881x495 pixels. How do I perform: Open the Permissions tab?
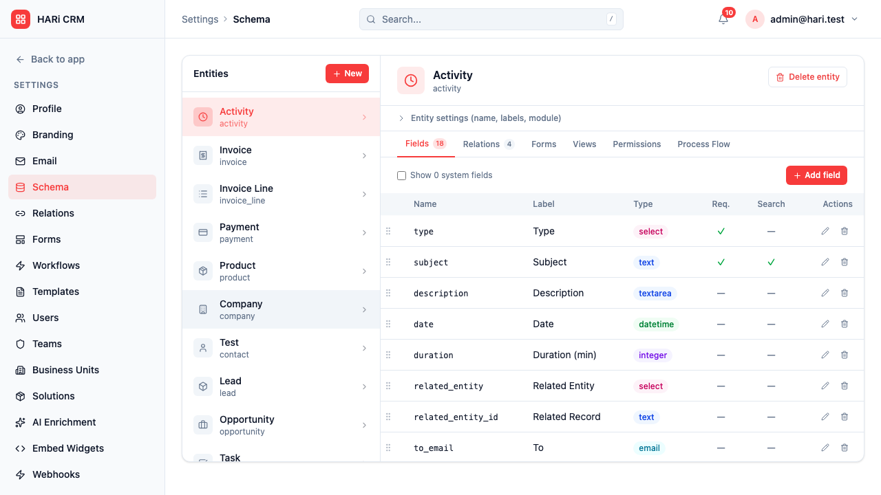[x=636, y=144]
